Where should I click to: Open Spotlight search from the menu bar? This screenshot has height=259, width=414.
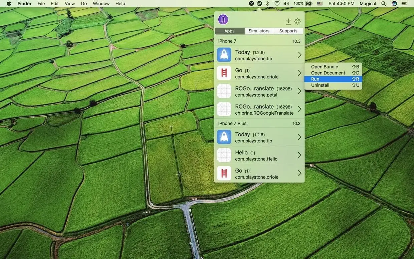383,3
